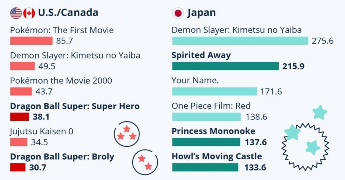Screen dimensions: 345x180
Task: Click the 275.6 value for Demon Slayer
Action: pos(322,41)
